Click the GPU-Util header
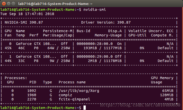The image size is (183, 110). pyautogui.click(x=137, y=35)
